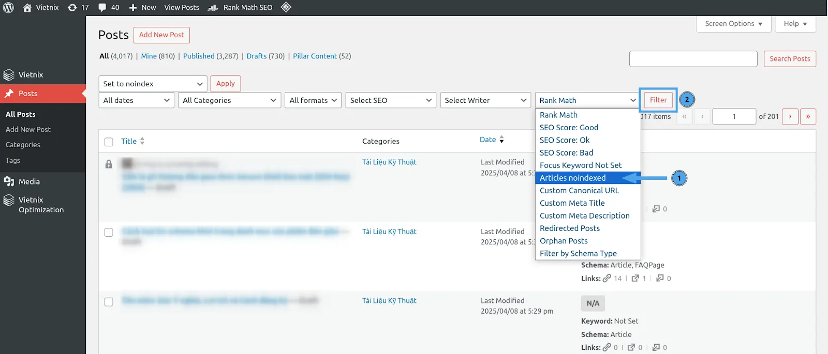
Task: Open first post's Tài Liệu Kỹ Thuật category
Action: pyautogui.click(x=389, y=162)
